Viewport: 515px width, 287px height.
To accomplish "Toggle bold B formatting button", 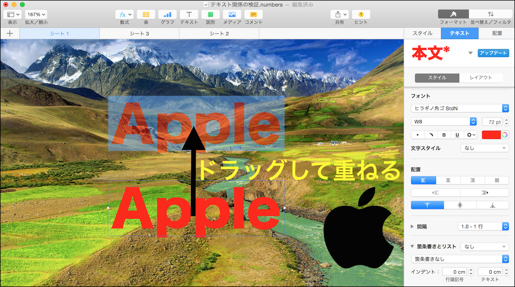I will coord(444,135).
